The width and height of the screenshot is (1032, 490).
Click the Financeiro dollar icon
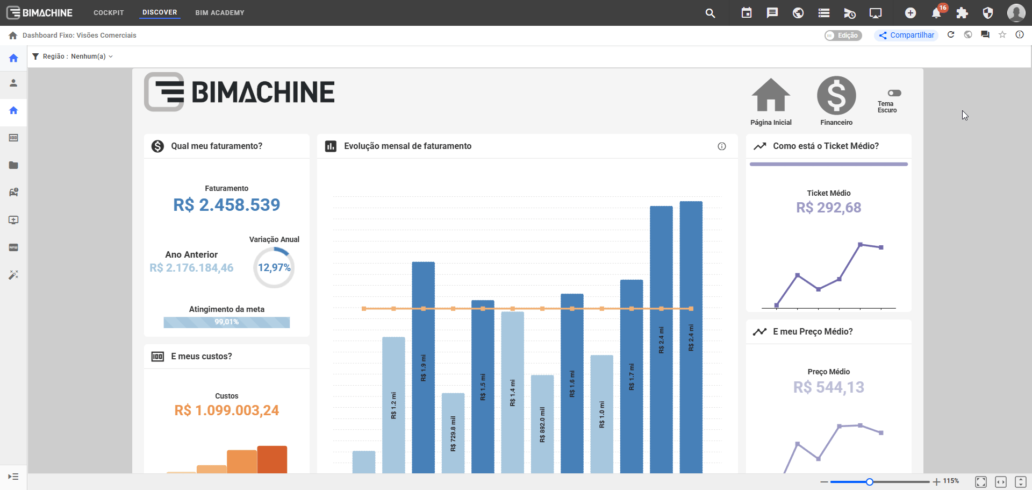pyautogui.click(x=836, y=96)
